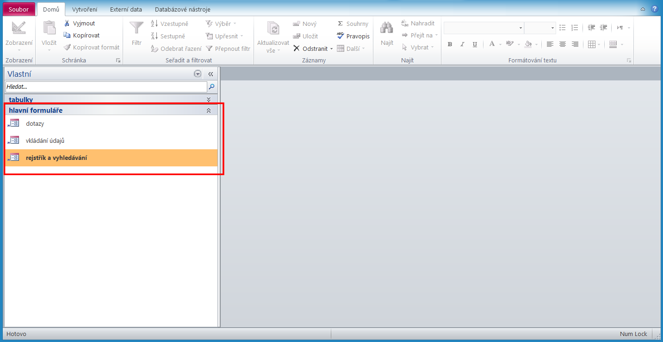Sort Sestupně descending

tap(168, 36)
